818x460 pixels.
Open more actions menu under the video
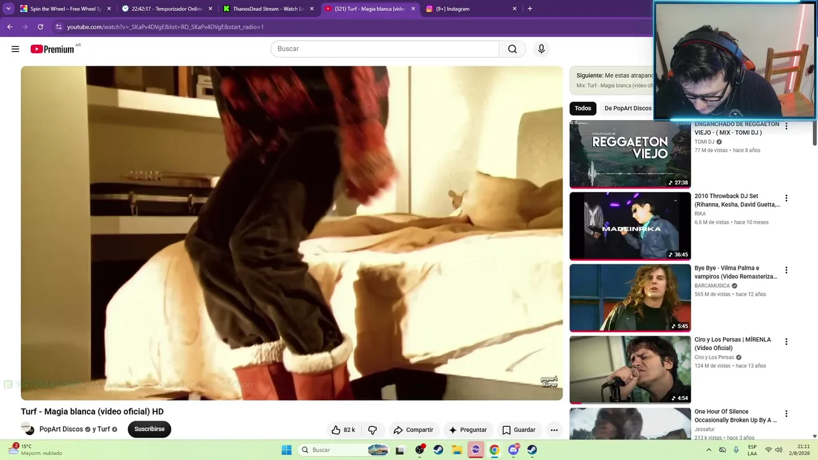(554, 430)
